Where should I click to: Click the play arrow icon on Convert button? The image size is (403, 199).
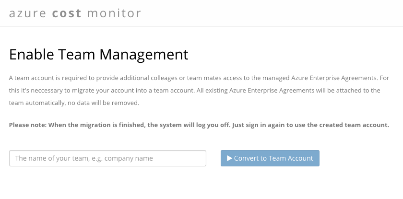click(x=229, y=158)
